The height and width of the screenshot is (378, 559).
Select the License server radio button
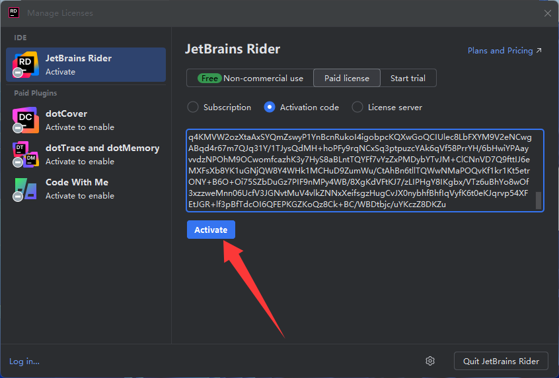pyautogui.click(x=357, y=107)
